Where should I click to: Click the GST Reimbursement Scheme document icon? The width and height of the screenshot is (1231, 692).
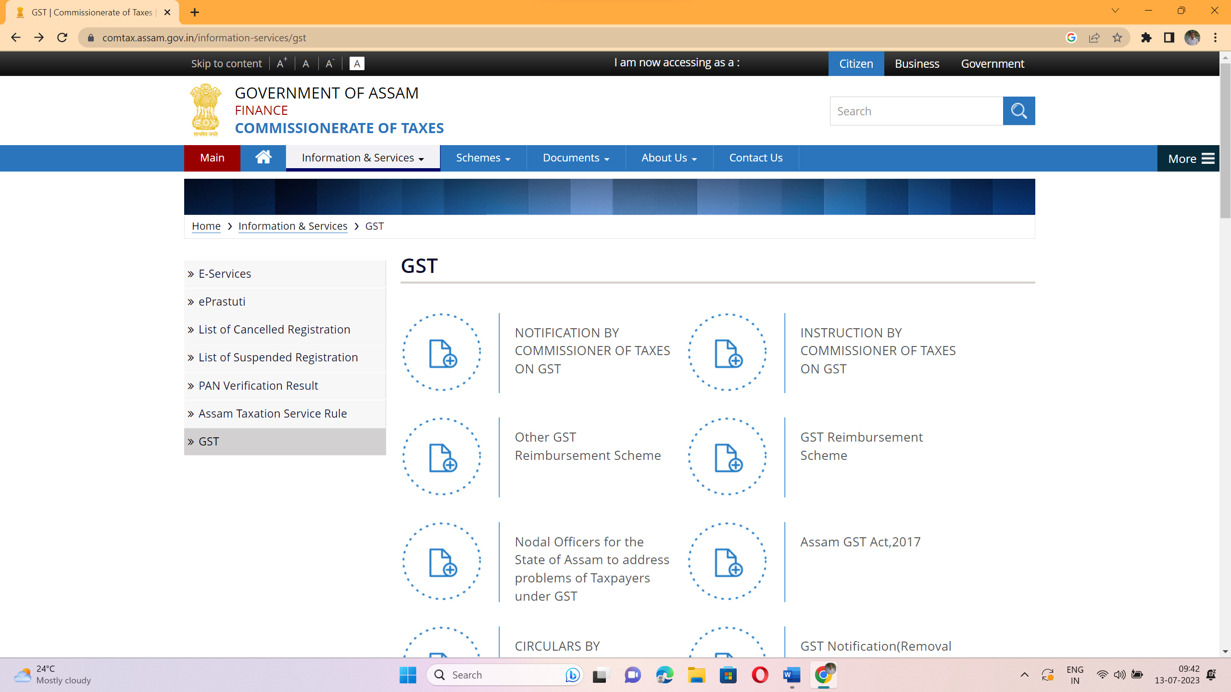pyautogui.click(x=728, y=457)
